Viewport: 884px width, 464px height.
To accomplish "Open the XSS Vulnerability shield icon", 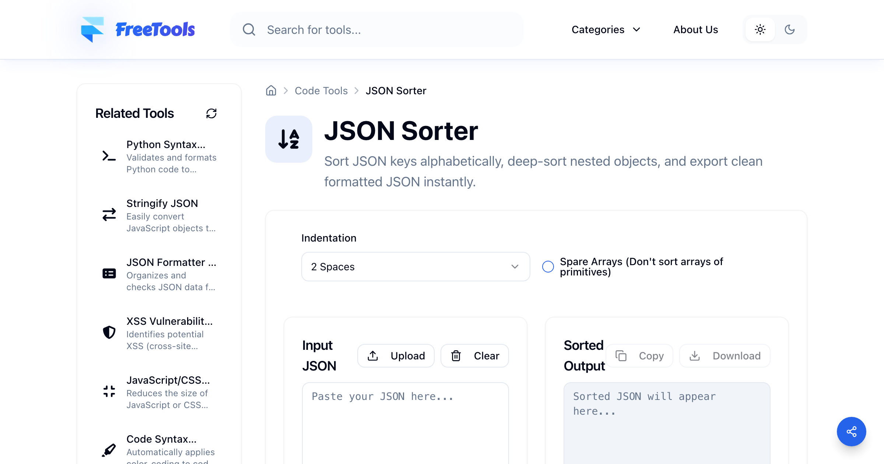I will tap(109, 333).
